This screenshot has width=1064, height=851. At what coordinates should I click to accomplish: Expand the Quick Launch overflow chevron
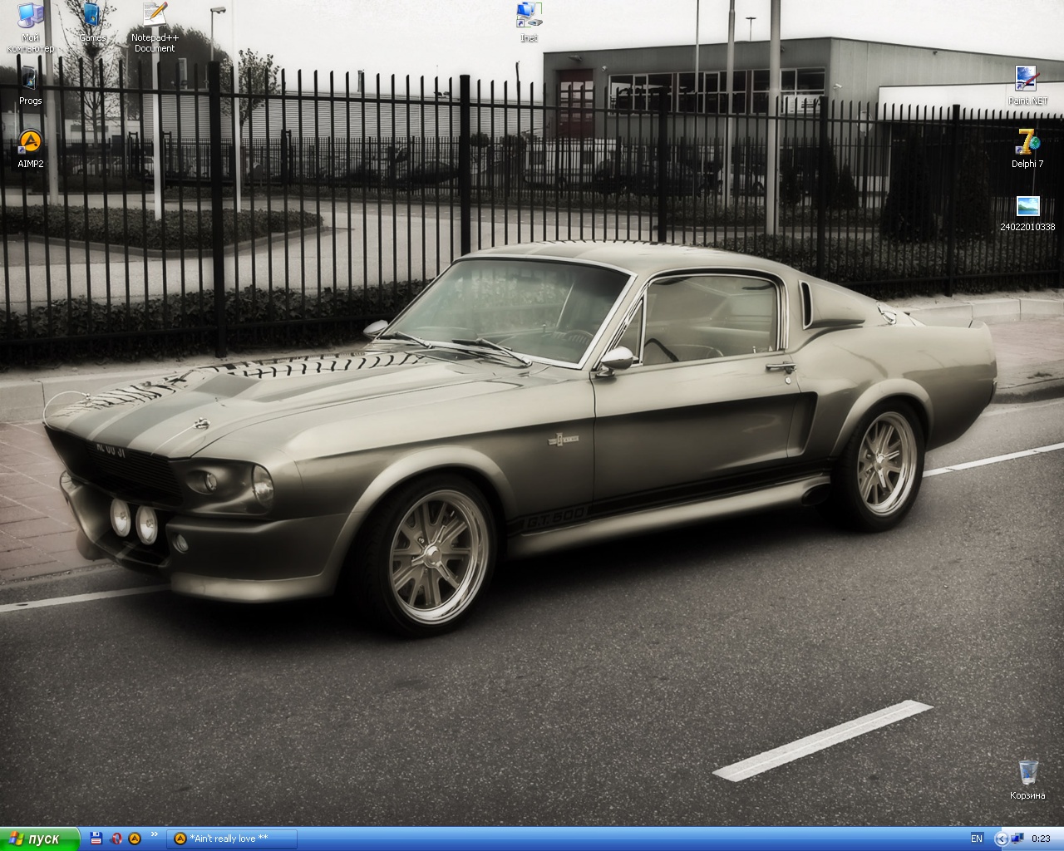pyautogui.click(x=154, y=834)
